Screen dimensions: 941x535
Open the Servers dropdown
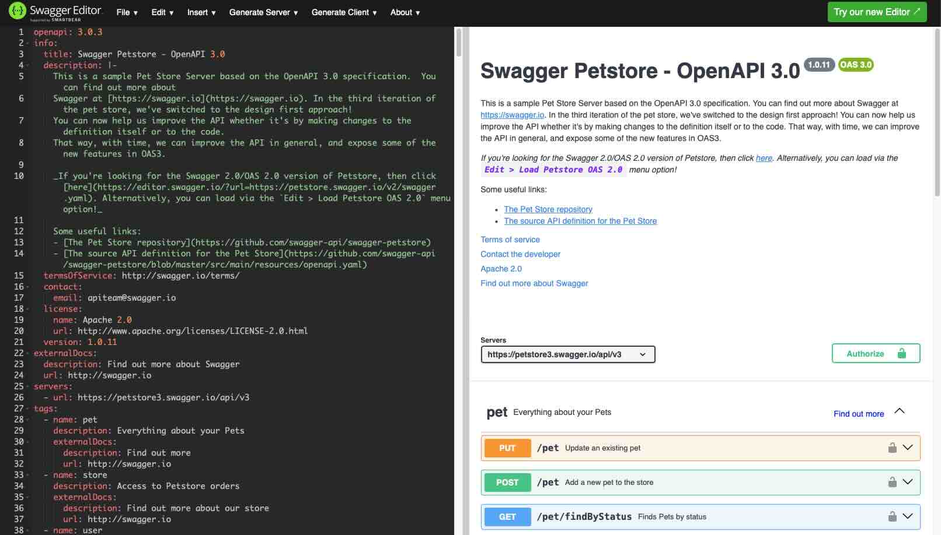pos(568,354)
